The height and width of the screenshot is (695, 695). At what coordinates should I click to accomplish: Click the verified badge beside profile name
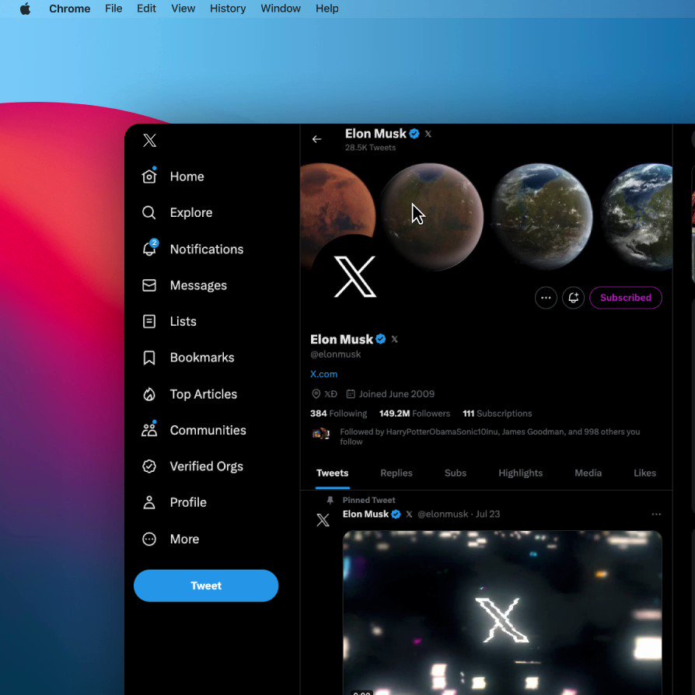(381, 339)
